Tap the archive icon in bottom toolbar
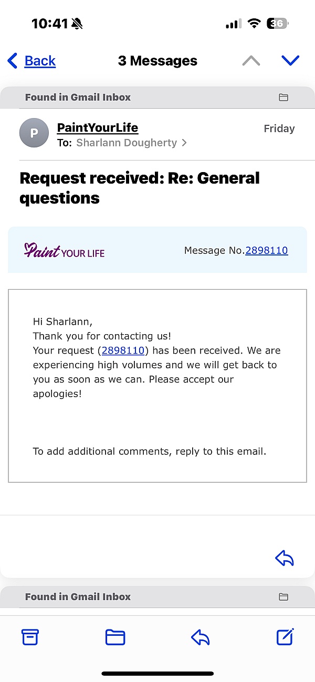 [x=30, y=637]
